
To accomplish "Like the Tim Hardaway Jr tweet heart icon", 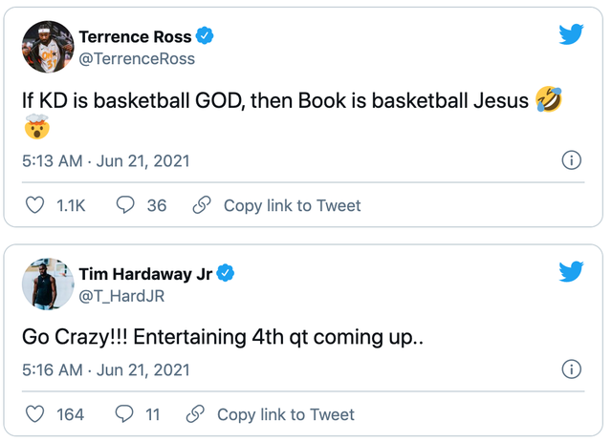I will [34, 414].
